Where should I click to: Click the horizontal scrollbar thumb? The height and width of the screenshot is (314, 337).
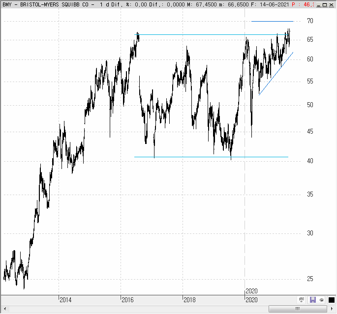pyautogui.click(x=298, y=309)
